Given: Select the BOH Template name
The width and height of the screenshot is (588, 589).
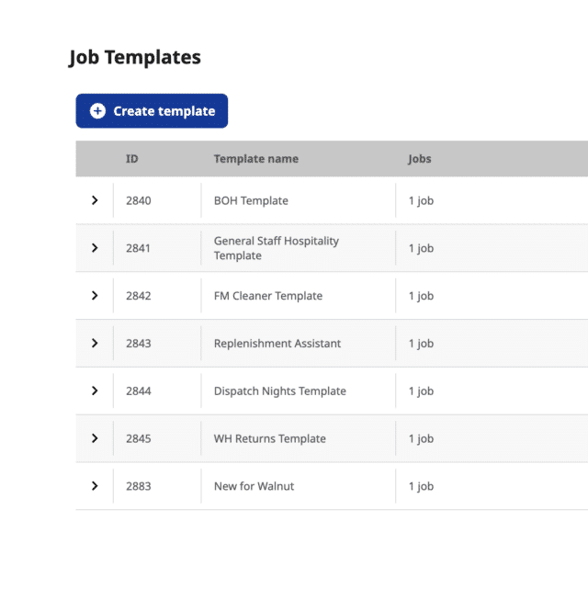Looking at the screenshot, I should click(251, 200).
